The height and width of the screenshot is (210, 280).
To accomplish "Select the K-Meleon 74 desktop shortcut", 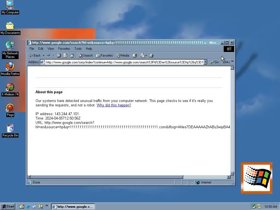I will 10,90.
